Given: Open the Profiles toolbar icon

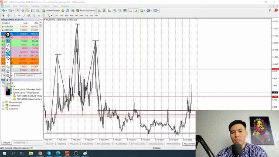Looking at the screenshot, I should point(10,10).
